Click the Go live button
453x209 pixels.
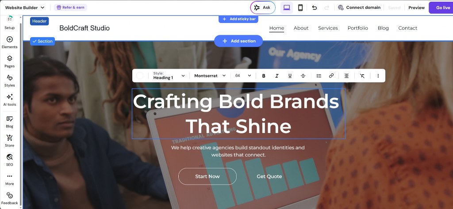(x=441, y=8)
